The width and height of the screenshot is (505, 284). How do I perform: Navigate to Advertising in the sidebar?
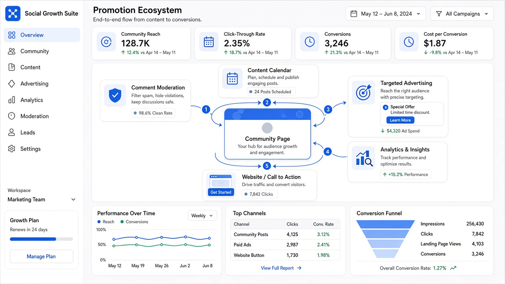[42, 84]
